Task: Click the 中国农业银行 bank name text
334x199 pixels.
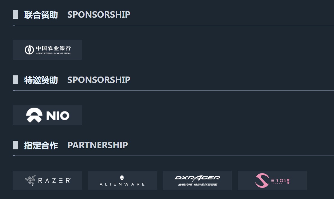Action: (x=53, y=48)
